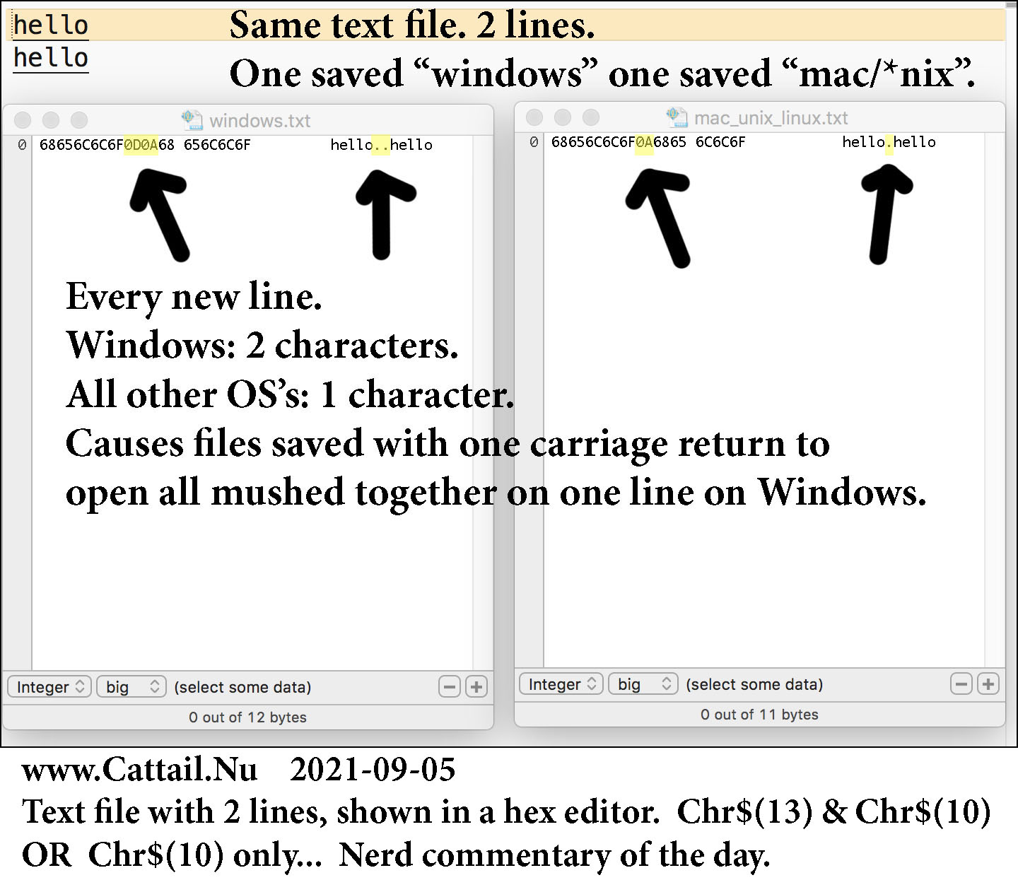This screenshot has width=1018, height=880.
Task: Minimize the mac_unix_linux.txt window
Action: point(563,117)
